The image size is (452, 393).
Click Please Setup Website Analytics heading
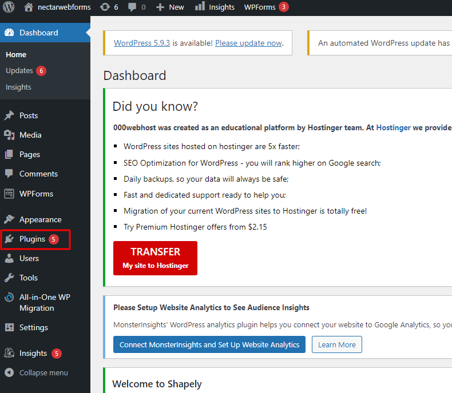point(211,307)
